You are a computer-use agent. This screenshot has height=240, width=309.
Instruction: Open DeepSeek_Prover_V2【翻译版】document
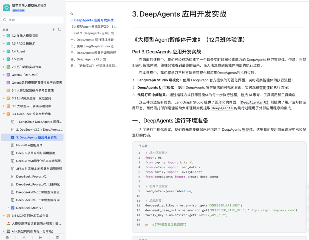pyautogui.click(x=39, y=184)
